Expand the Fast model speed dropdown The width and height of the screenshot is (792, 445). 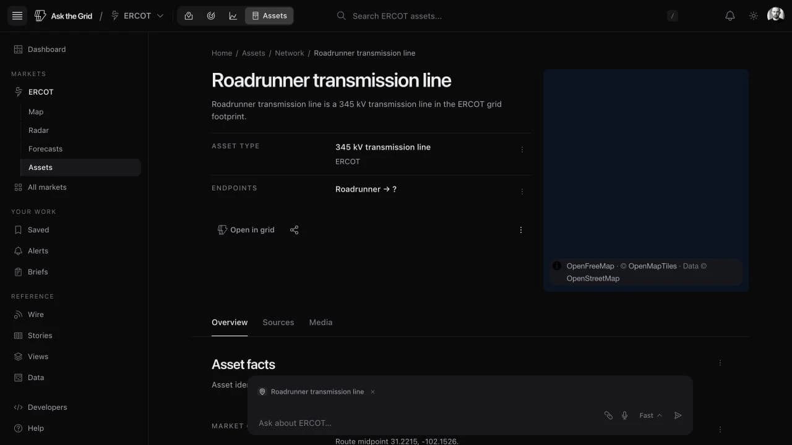650,415
